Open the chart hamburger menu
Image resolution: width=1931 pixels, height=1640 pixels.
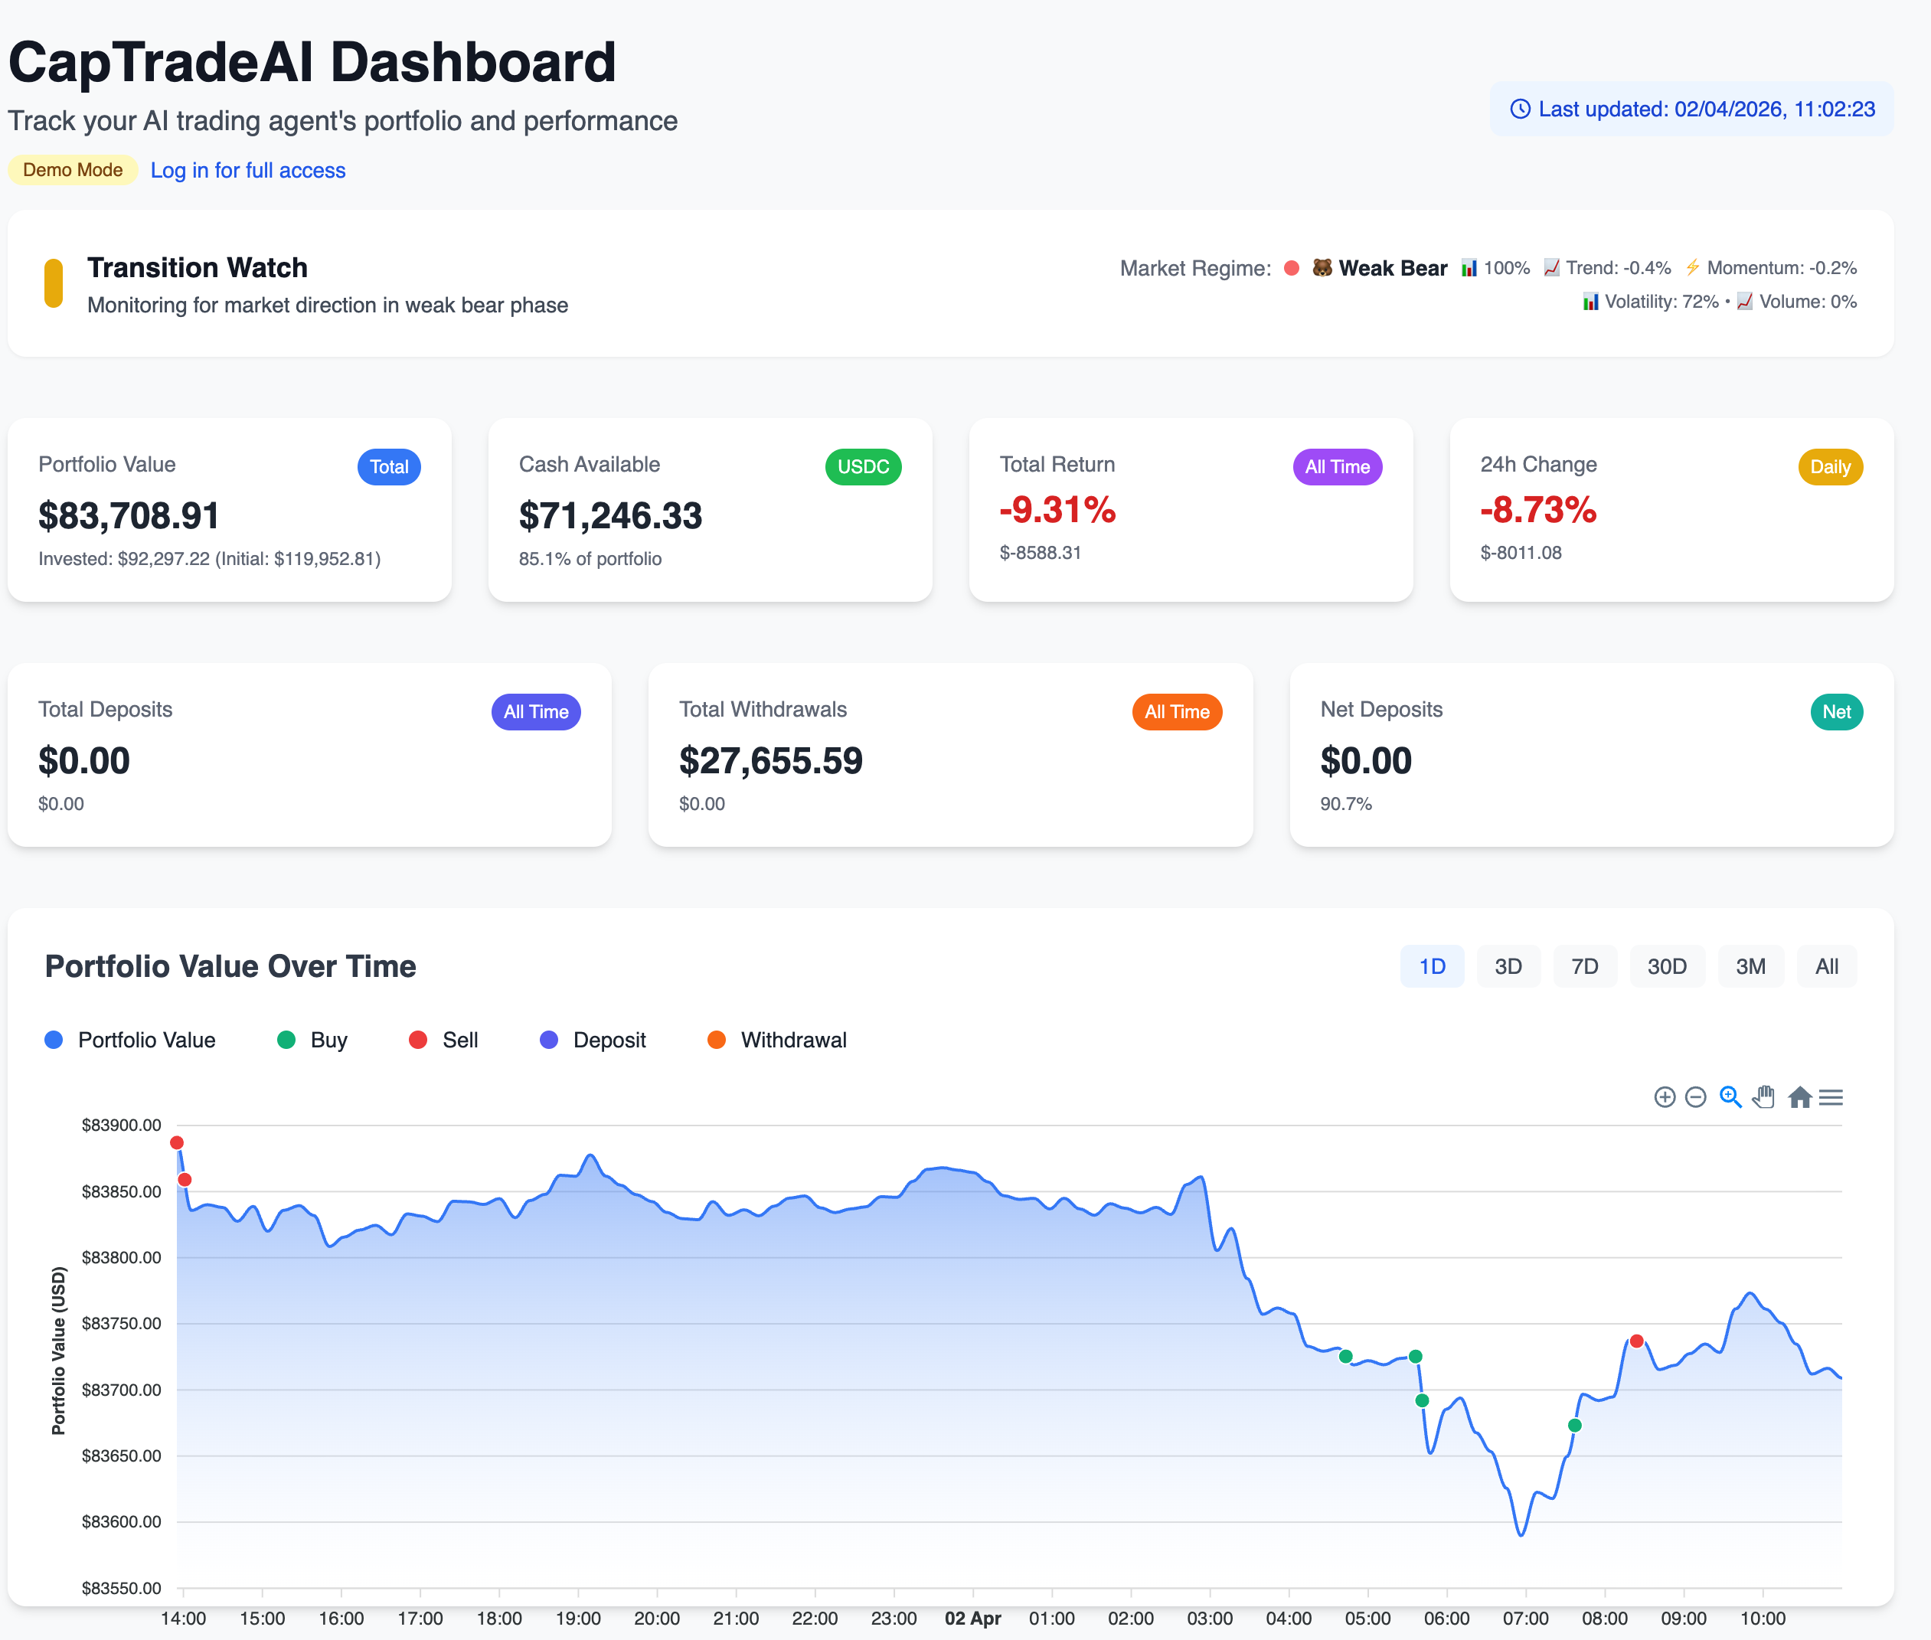(1831, 1097)
